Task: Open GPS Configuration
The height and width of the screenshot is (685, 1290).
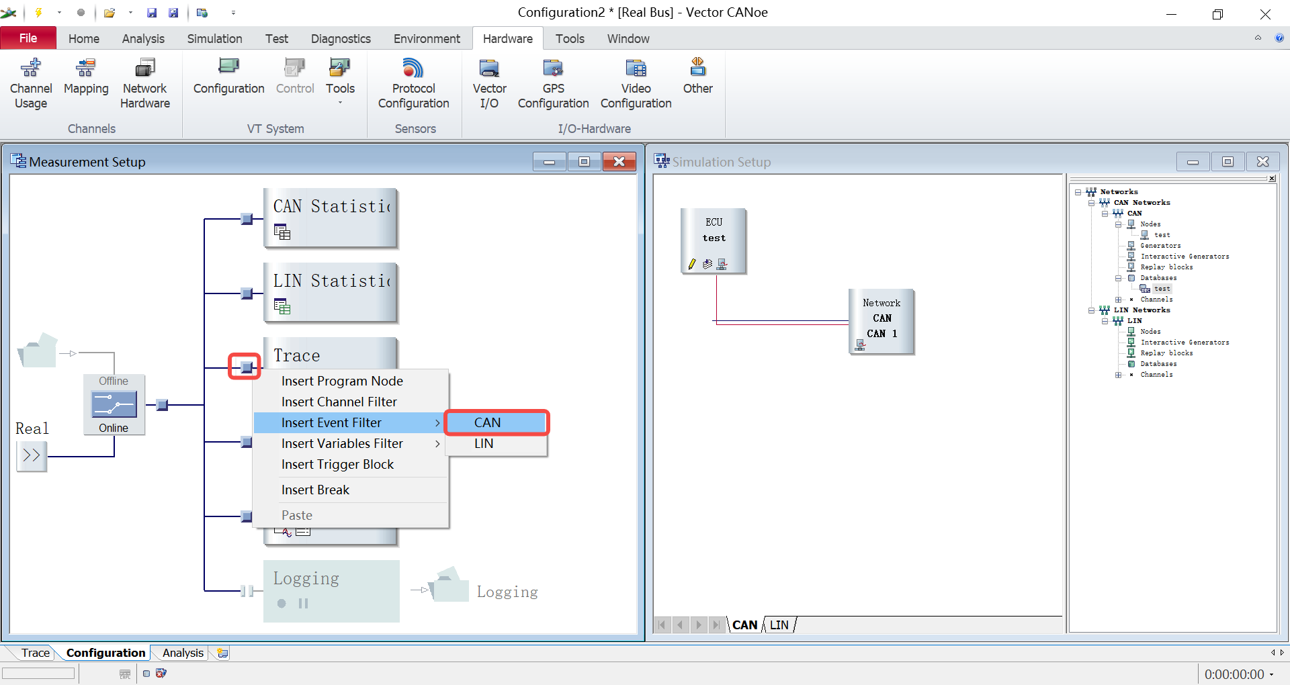Action: [x=553, y=84]
